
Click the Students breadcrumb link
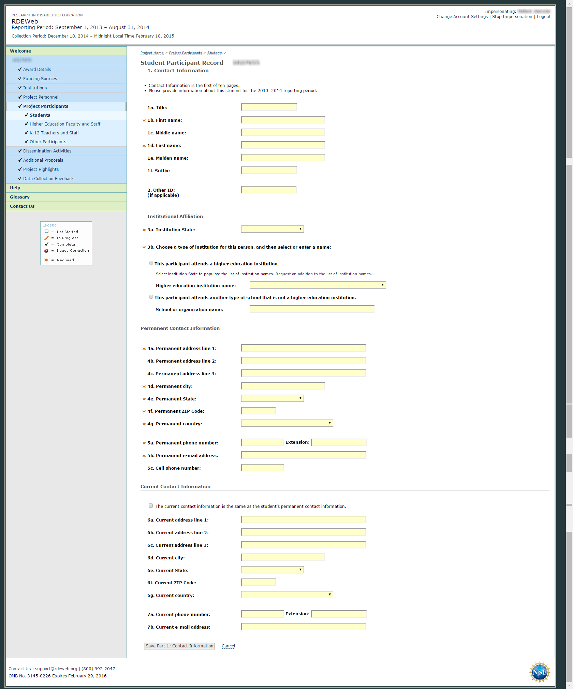pos(215,53)
